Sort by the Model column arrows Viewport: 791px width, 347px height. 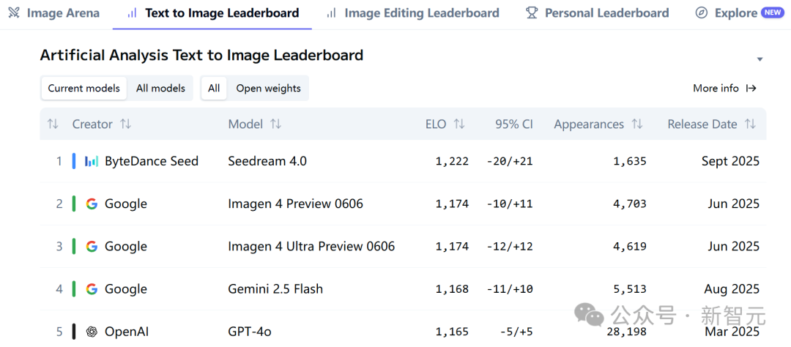coord(275,124)
